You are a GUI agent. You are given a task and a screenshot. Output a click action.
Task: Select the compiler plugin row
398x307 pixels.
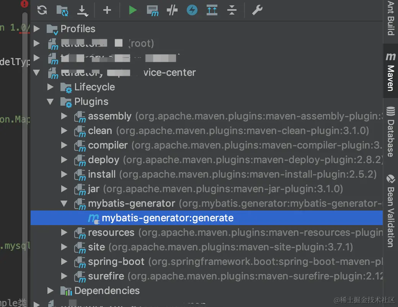click(x=207, y=145)
